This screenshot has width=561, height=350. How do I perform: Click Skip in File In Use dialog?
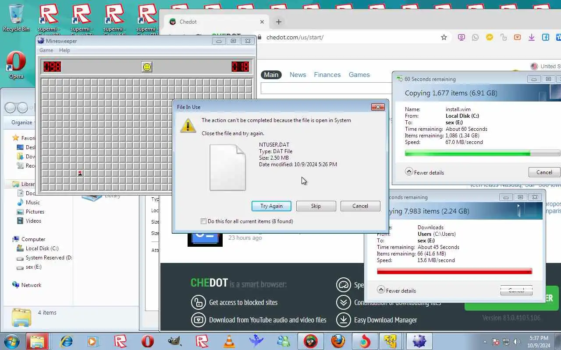[x=316, y=206]
